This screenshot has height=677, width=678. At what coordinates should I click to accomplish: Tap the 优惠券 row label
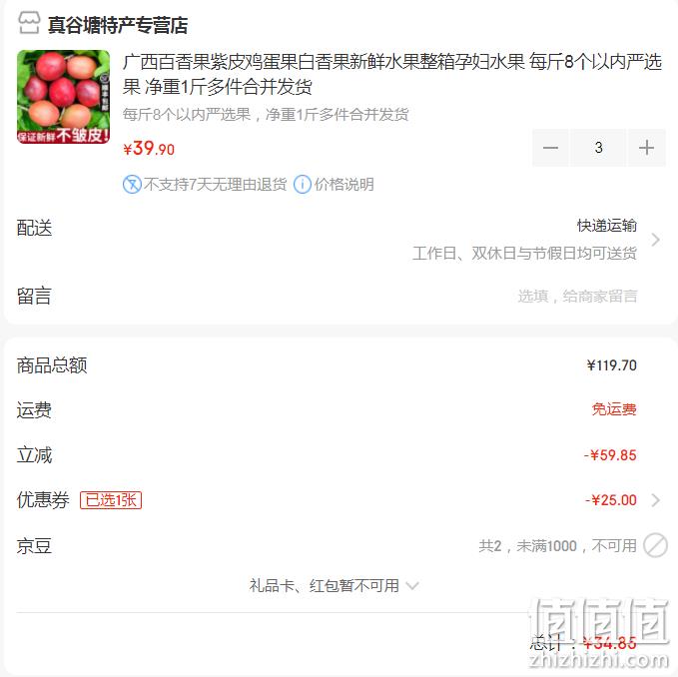[43, 500]
